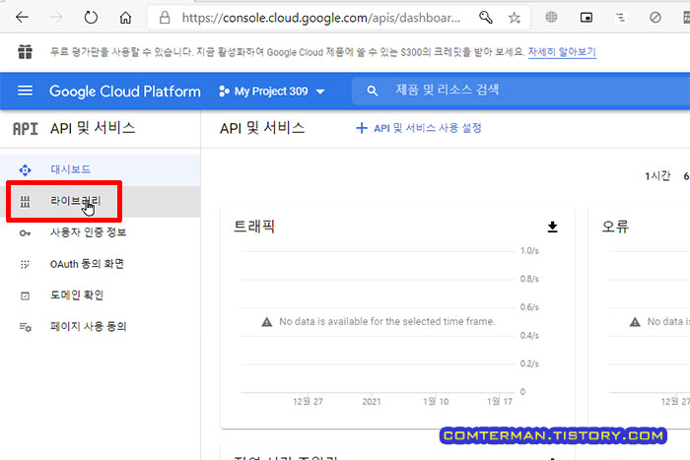Click the 2021 date axis label
Image resolution: width=690 pixels, height=460 pixels.
click(372, 402)
